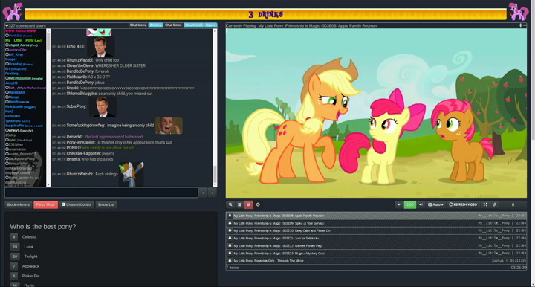Toggle the Spam option
This screenshot has height=287, width=535.
tap(210, 25)
